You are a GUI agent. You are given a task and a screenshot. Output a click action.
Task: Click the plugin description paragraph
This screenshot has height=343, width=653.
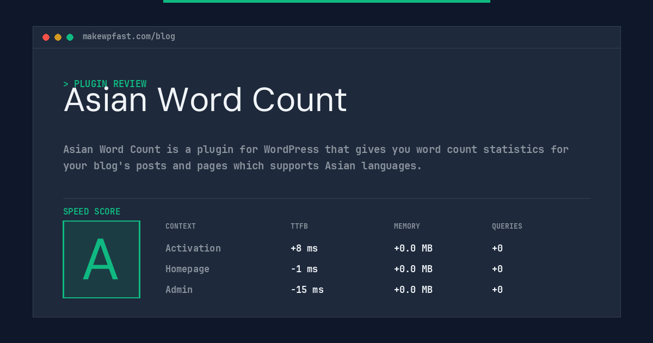316,157
